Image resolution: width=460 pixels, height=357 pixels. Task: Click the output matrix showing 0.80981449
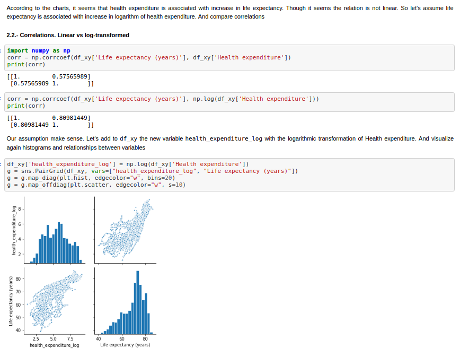[50, 121]
